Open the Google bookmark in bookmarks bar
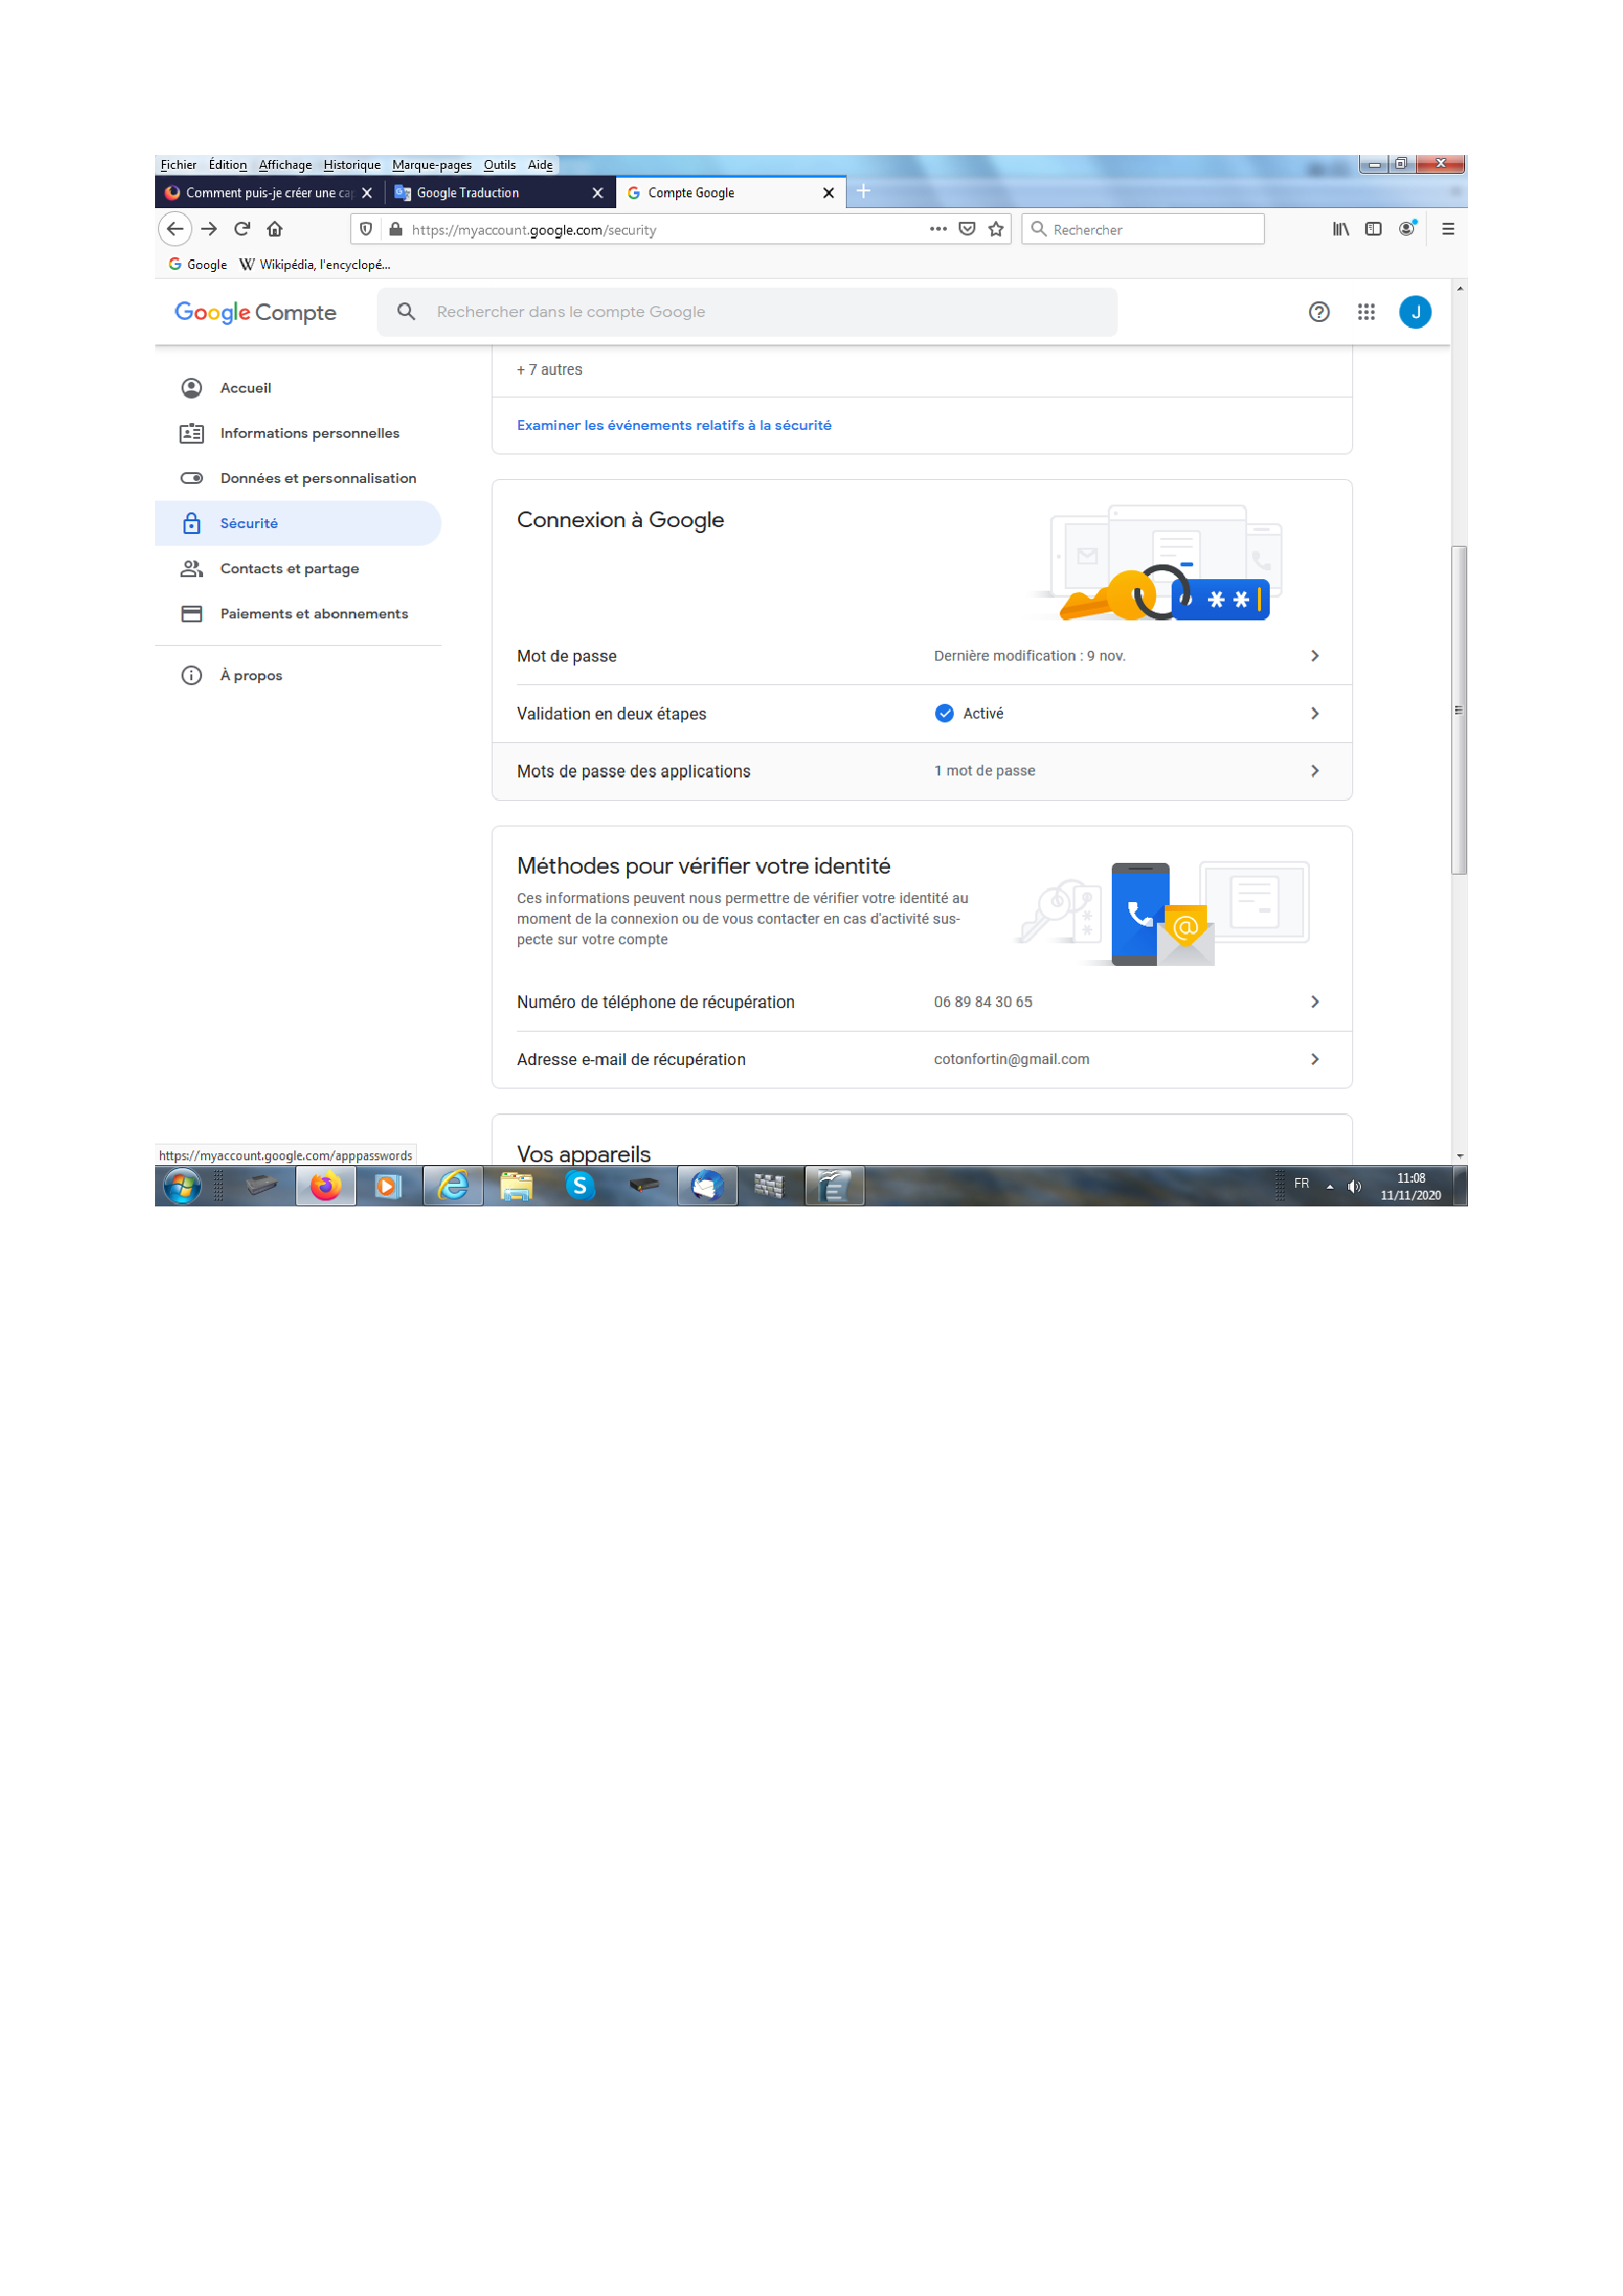Viewport: 1623px width, 2296px height. pyautogui.click(x=198, y=265)
